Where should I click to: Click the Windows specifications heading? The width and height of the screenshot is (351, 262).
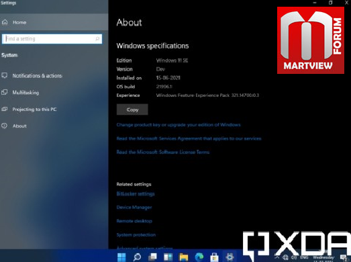pos(152,46)
